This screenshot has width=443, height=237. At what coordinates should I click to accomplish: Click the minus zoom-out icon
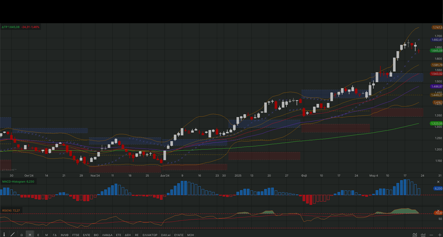pyautogui.click(x=431, y=235)
